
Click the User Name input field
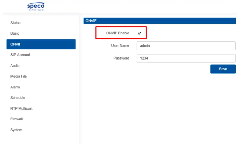(186, 46)
